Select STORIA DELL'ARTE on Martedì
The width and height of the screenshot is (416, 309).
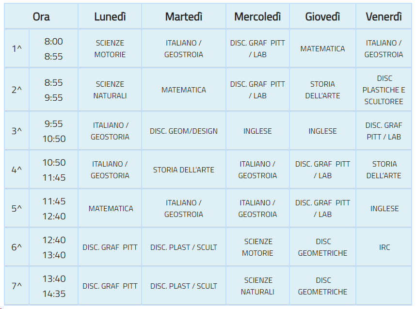tap(184, 170)
